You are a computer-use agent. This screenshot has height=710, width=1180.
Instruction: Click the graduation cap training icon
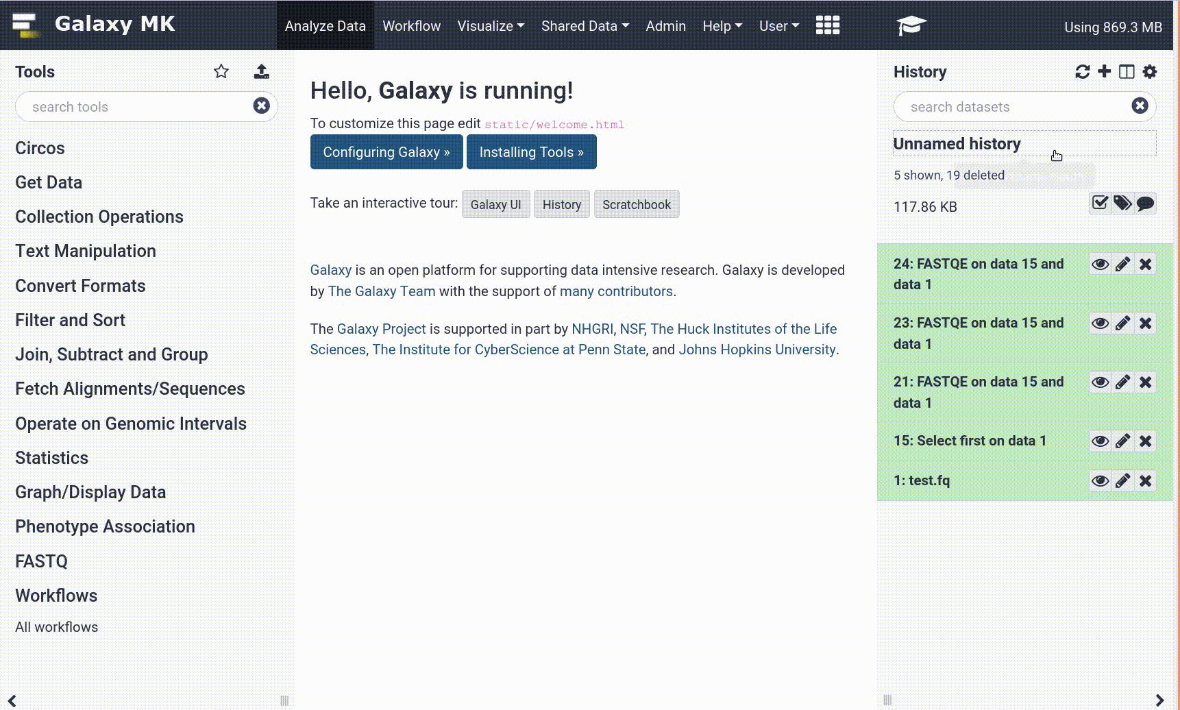click(911, 25)
